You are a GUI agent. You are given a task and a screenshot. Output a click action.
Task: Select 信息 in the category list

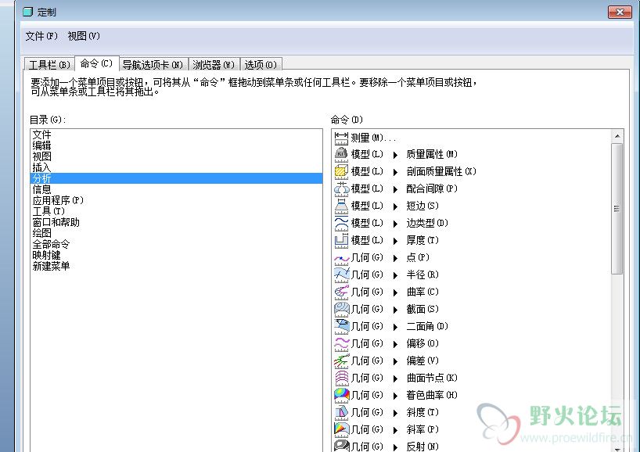[176, 189]
